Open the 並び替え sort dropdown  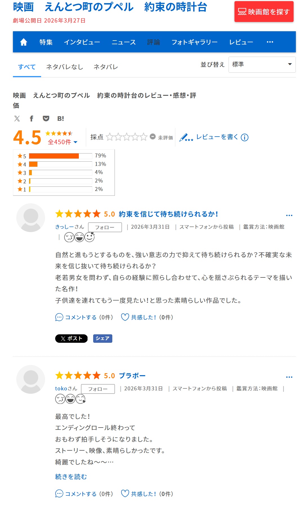(262, 64)
